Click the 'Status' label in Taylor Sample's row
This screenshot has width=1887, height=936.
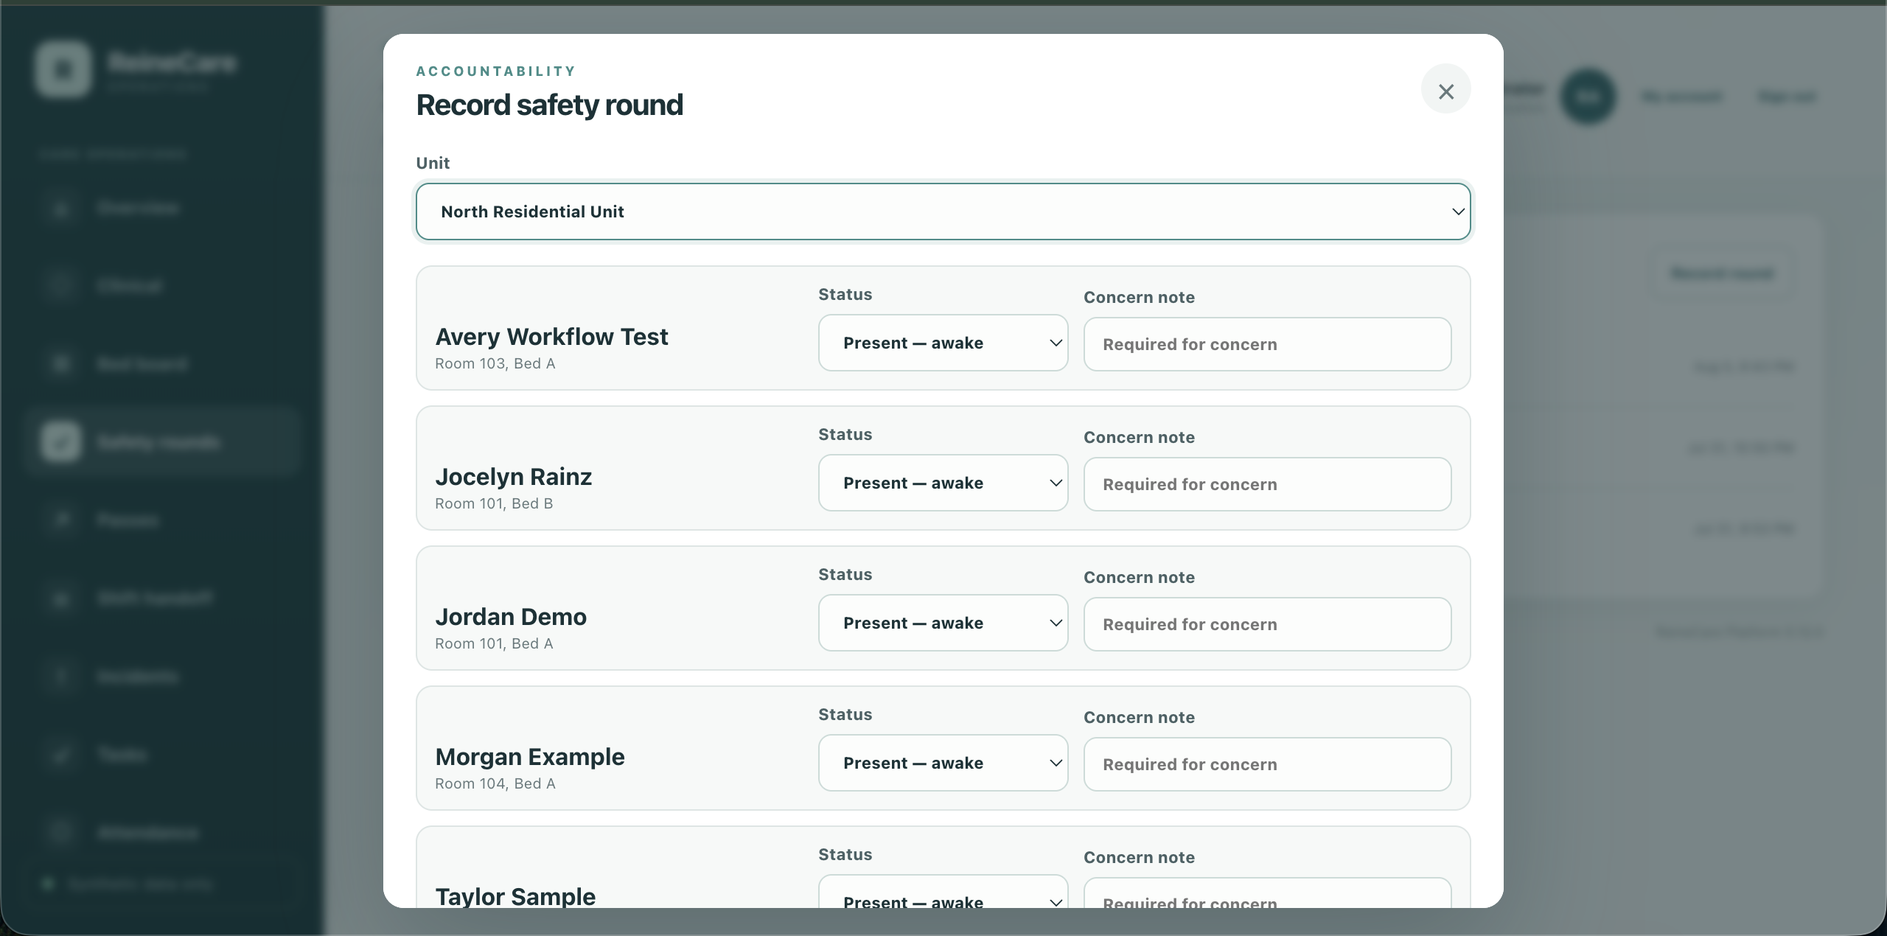point(845,854)
